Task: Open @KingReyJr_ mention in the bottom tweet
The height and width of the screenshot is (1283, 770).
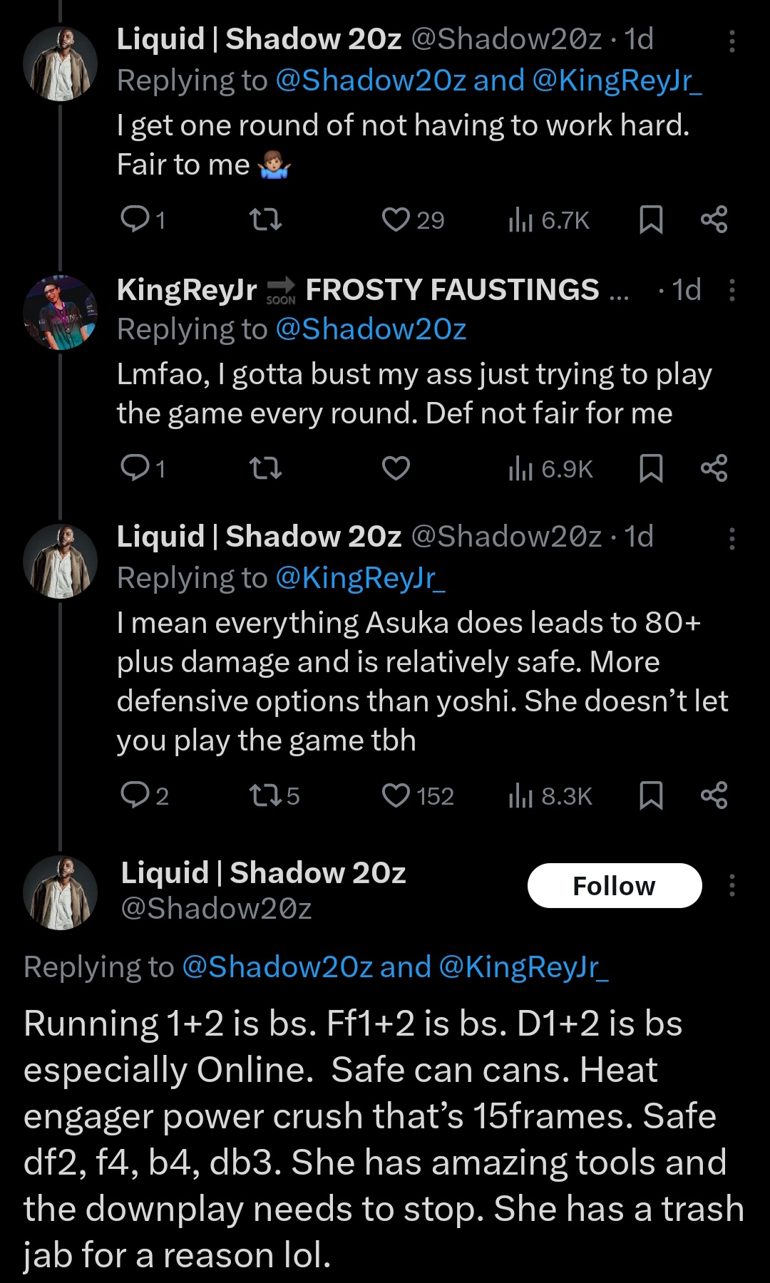Action: pyautogui.click(x=523, y=967)
